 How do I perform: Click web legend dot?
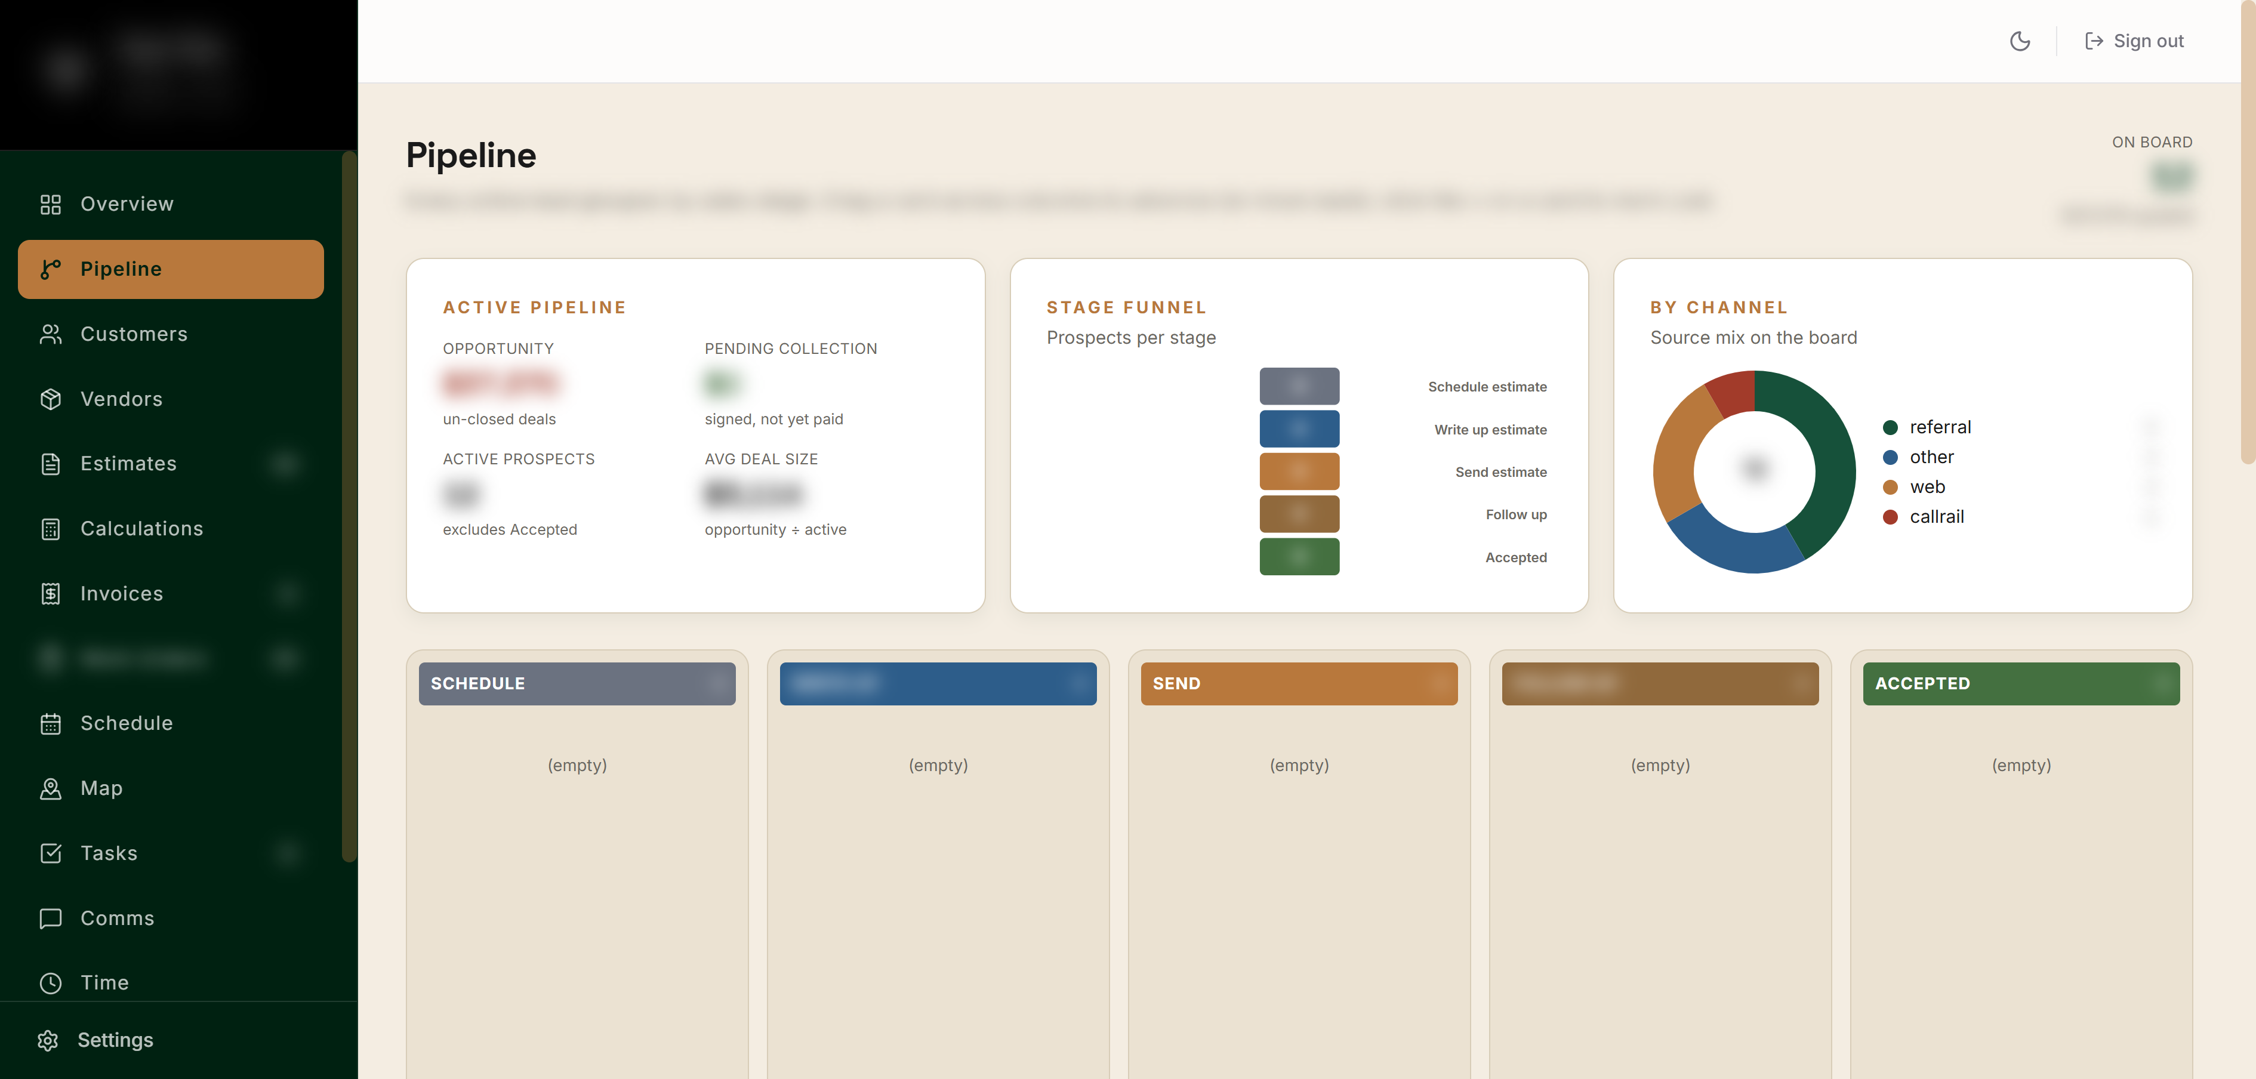coord(1890,487)
